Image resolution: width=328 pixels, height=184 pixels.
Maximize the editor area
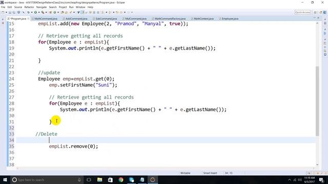[318, 18]
